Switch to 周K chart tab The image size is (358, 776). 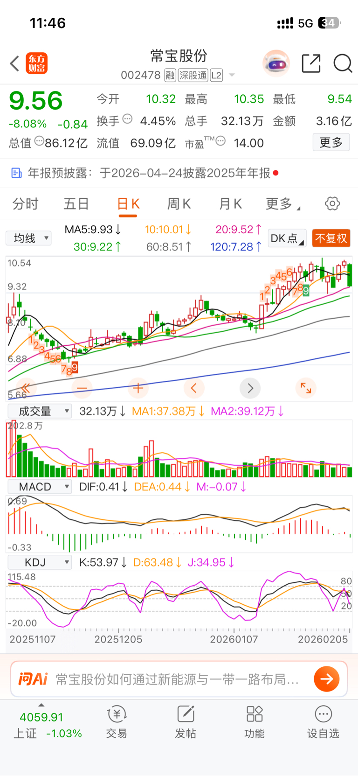coord(179,204)
